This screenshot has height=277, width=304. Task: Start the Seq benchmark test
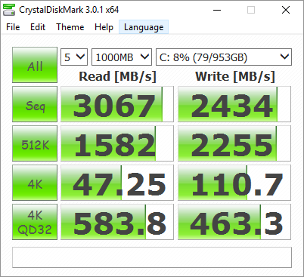tap(35, 104)
